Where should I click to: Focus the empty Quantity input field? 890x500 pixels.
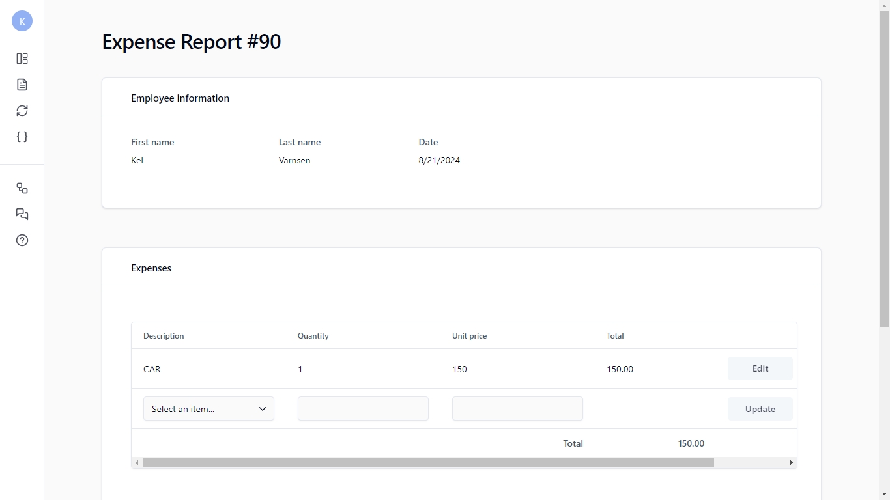(x=363, y=409)
